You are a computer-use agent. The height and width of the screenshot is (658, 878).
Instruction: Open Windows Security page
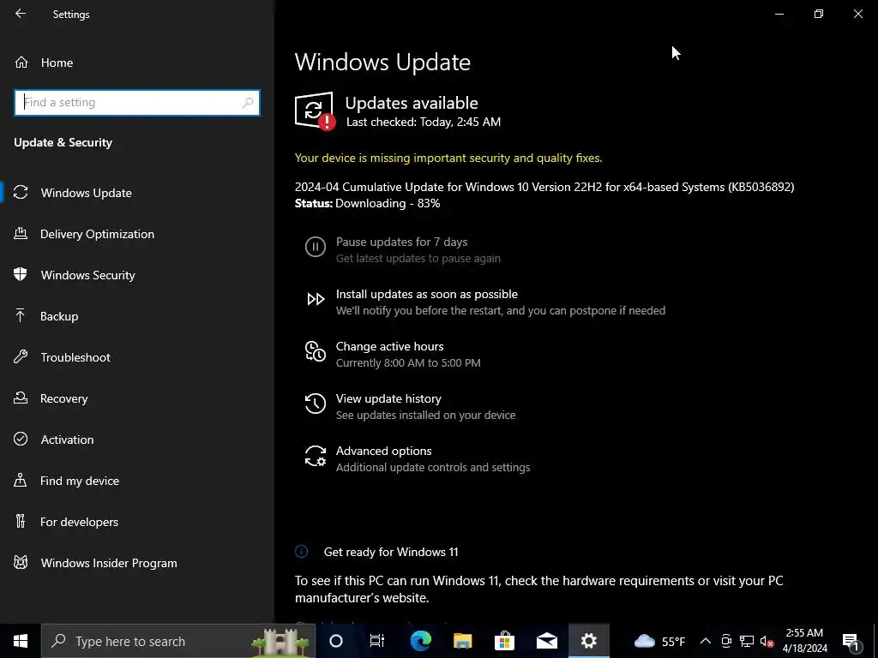click(x=88, y=275)
